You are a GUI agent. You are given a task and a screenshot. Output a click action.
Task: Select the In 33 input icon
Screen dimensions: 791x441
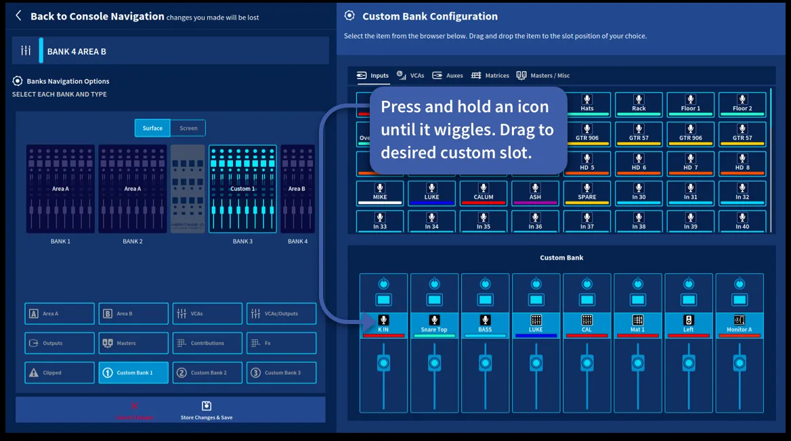point(380,222)
